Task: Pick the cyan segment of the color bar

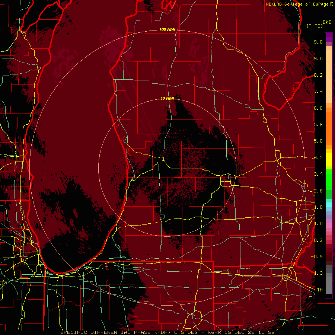Action: [329, 205]
